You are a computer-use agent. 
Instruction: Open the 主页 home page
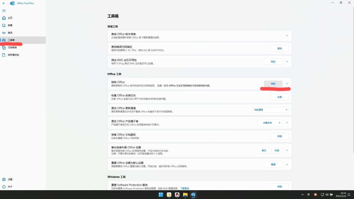[x=23, y=18]
